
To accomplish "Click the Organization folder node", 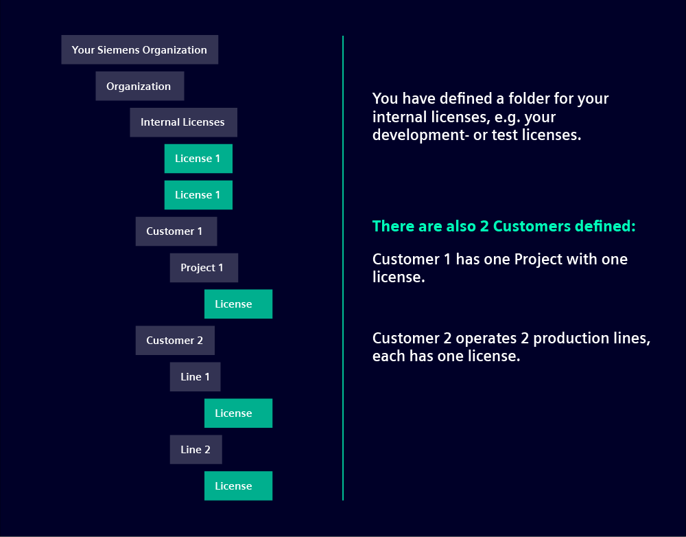I will coord(139,86).
